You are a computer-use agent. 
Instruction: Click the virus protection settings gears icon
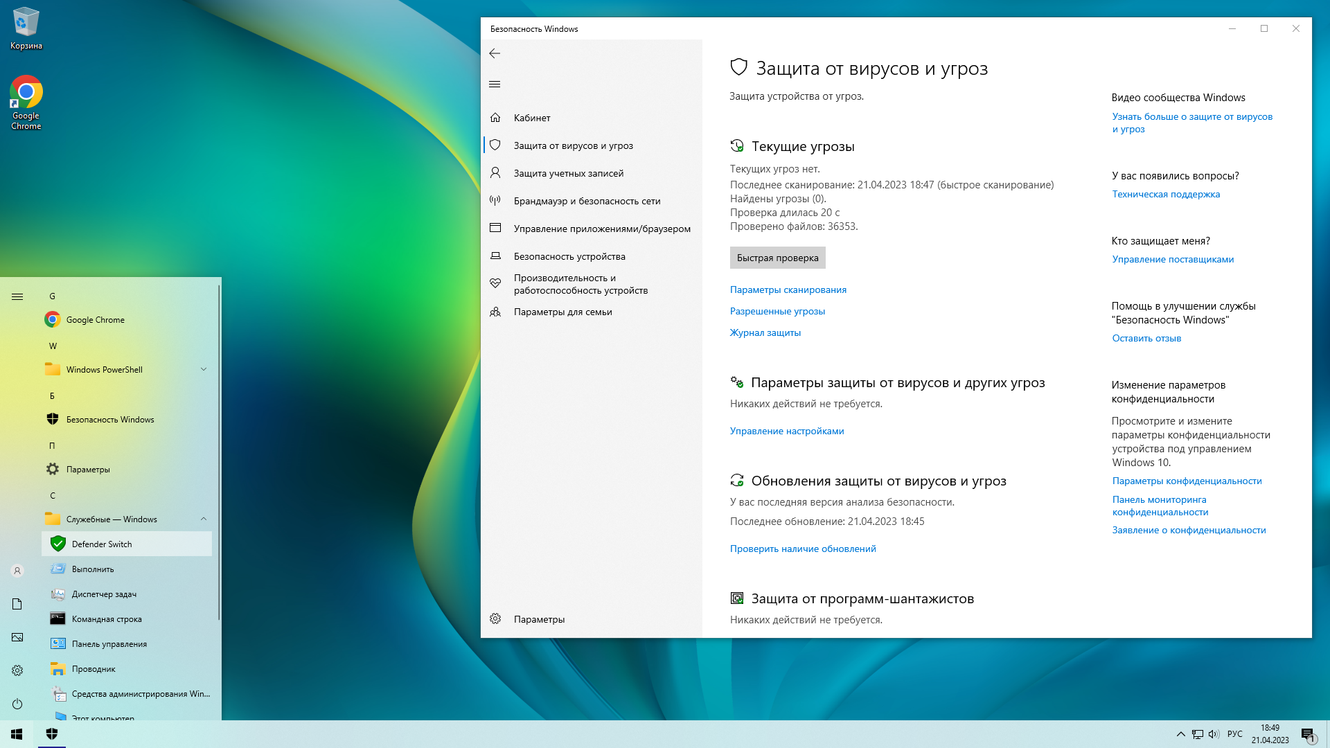[737, 382]
